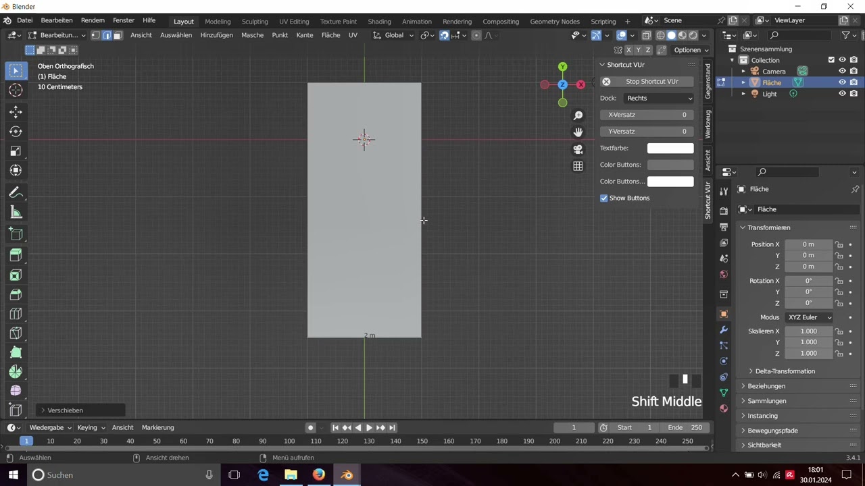The width and height of the screenshot is (865, 486).
Task: Select the Move tool in left toolbar
Action: coord(16,112)
